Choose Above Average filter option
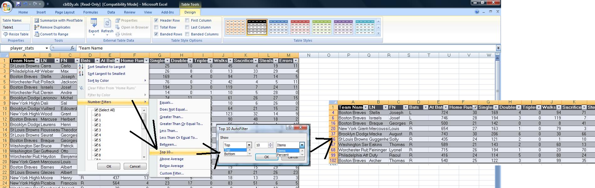 tap(171, 159)
